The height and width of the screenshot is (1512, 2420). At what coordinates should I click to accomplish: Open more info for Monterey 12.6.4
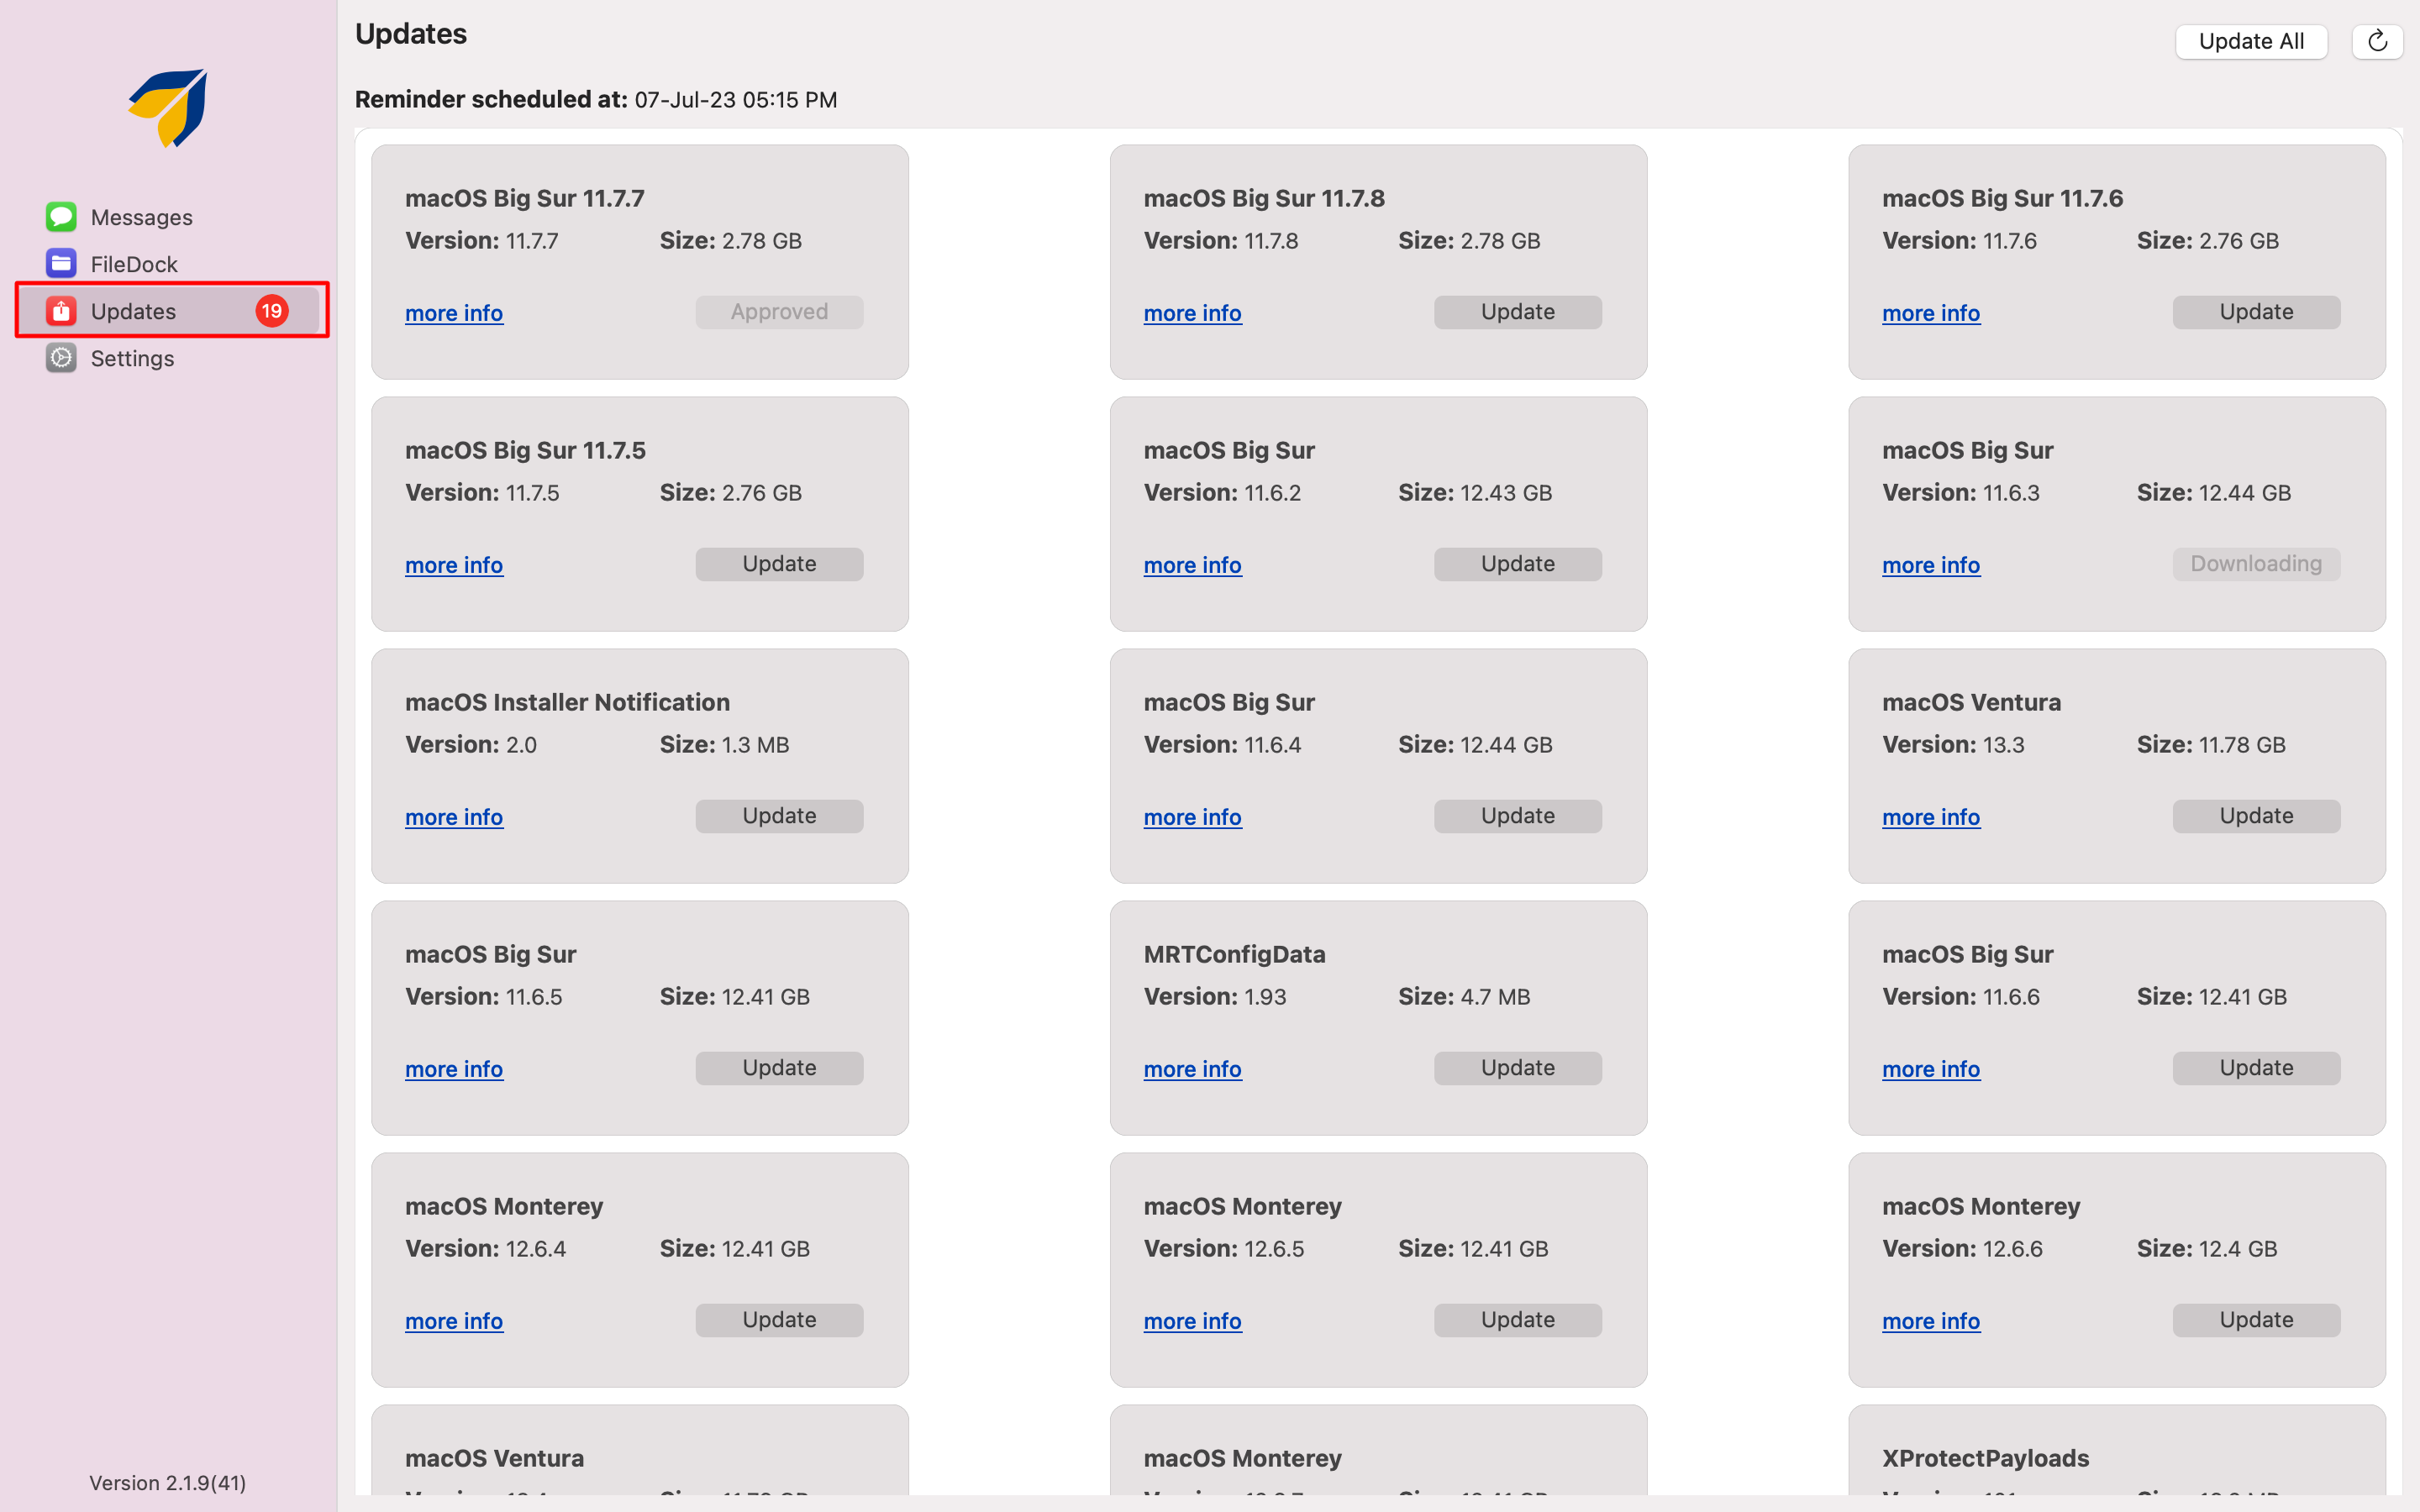(454, 1321)
